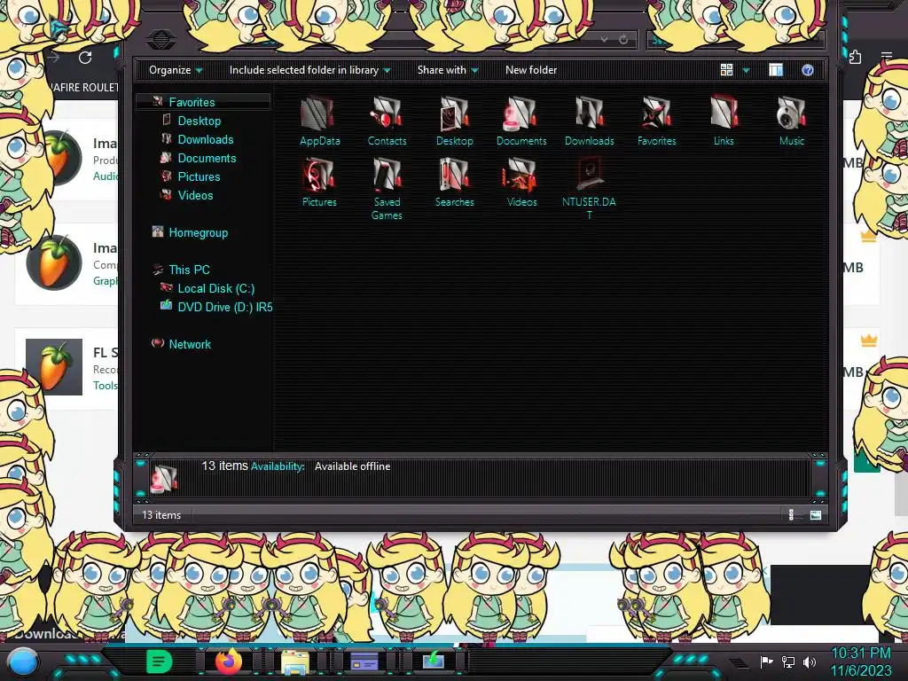Open the AppData folder
The height and width of the screenshot is (681, 908).
pyautogui.click(x=319, y=121)
